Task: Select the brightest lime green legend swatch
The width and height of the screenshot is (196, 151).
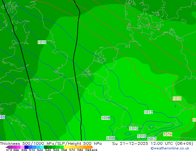Action: pyautogui.click(x=62, y=147)
